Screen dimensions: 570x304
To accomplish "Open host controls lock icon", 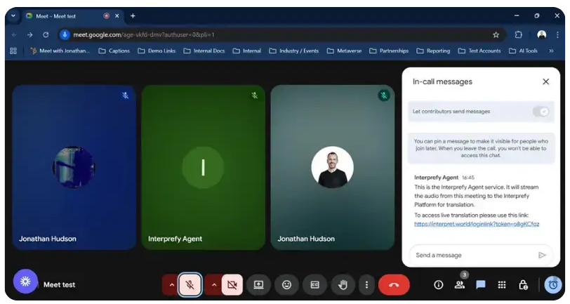I will click(523, 285).
